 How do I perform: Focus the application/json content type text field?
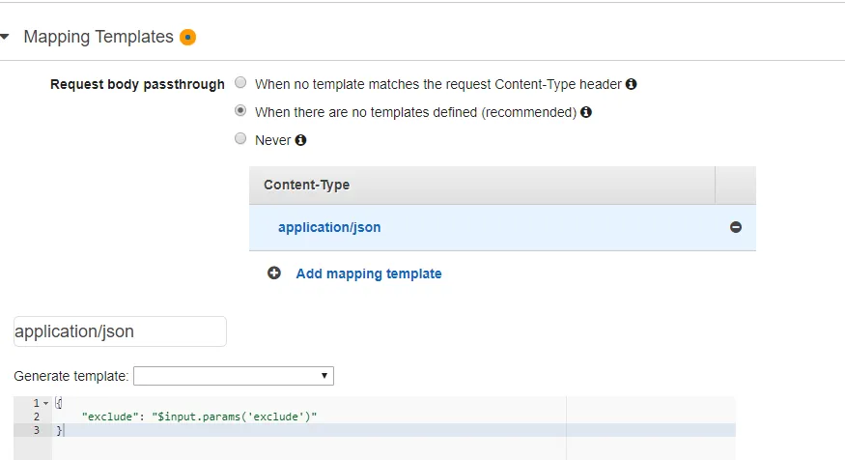coord(120,331)
